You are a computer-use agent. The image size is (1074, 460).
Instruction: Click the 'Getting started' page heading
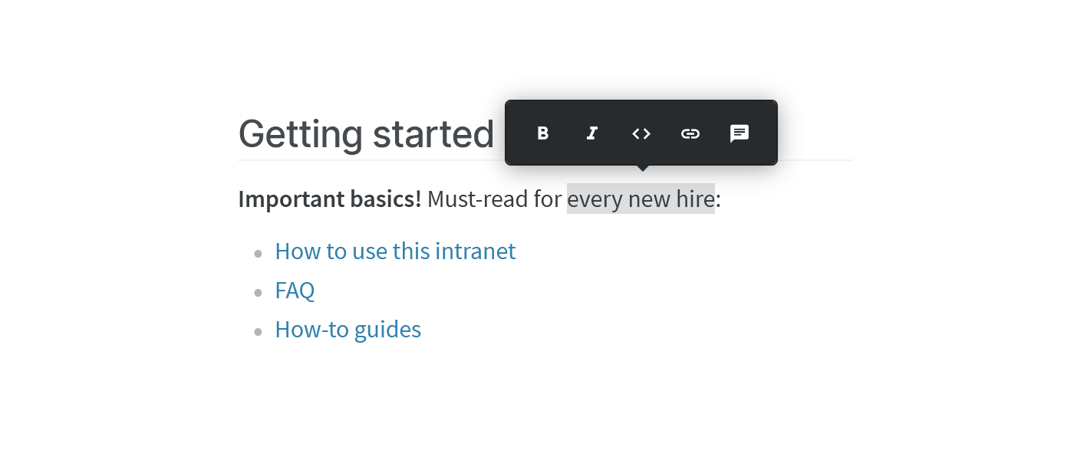coord(367,133)
